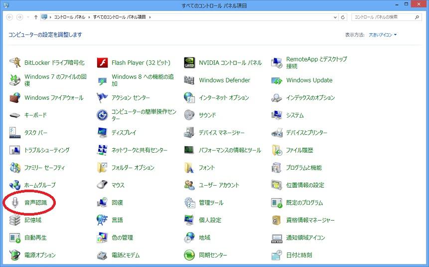Open the フォルダー オプション link
Screen dimensions: 429x267
(133, 168)
